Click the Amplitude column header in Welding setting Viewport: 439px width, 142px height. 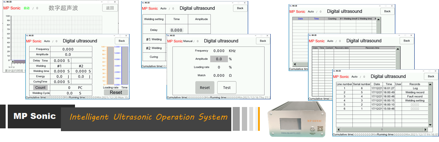(201, 19)
